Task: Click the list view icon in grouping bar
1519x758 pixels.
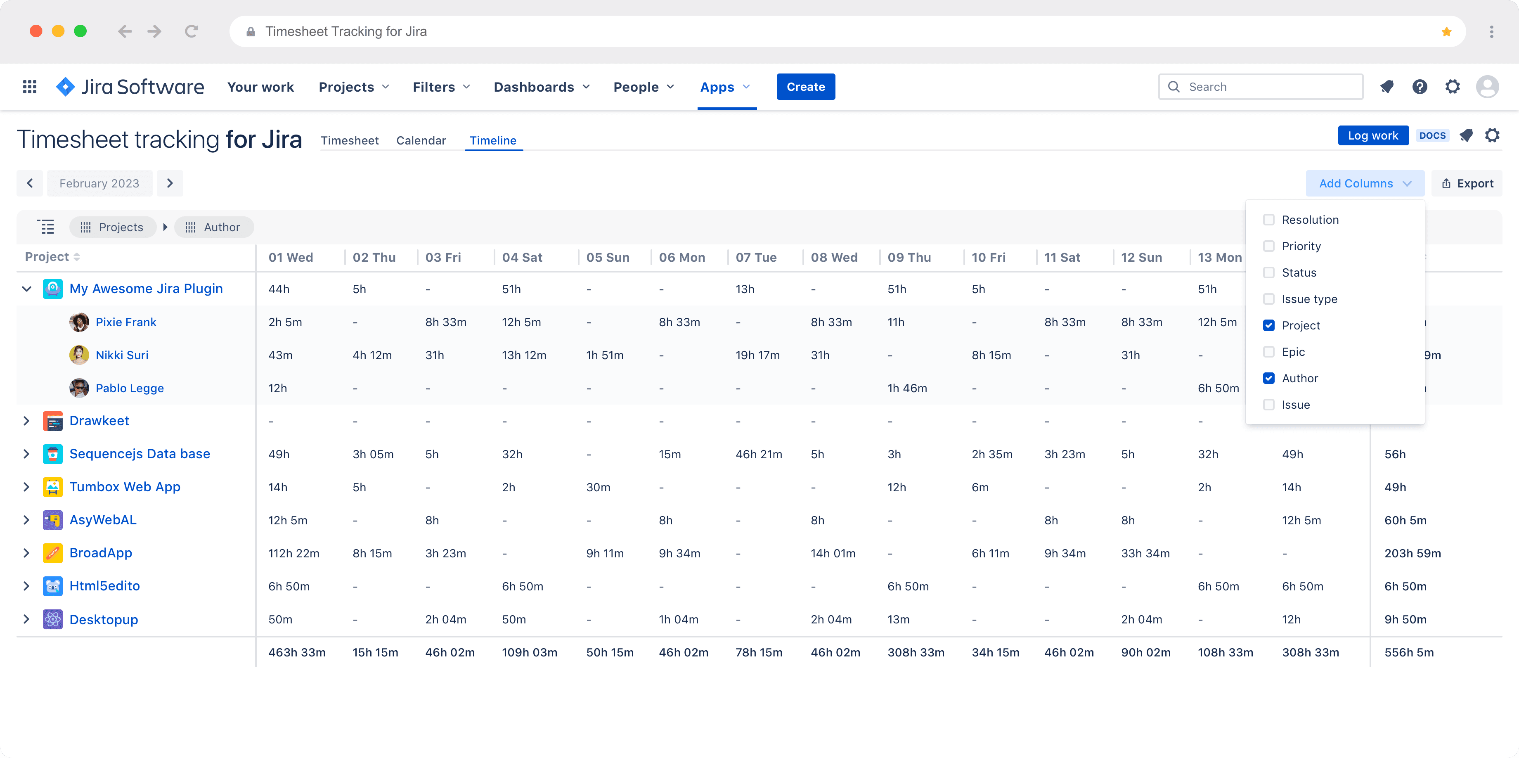Action: click(45, 227)
